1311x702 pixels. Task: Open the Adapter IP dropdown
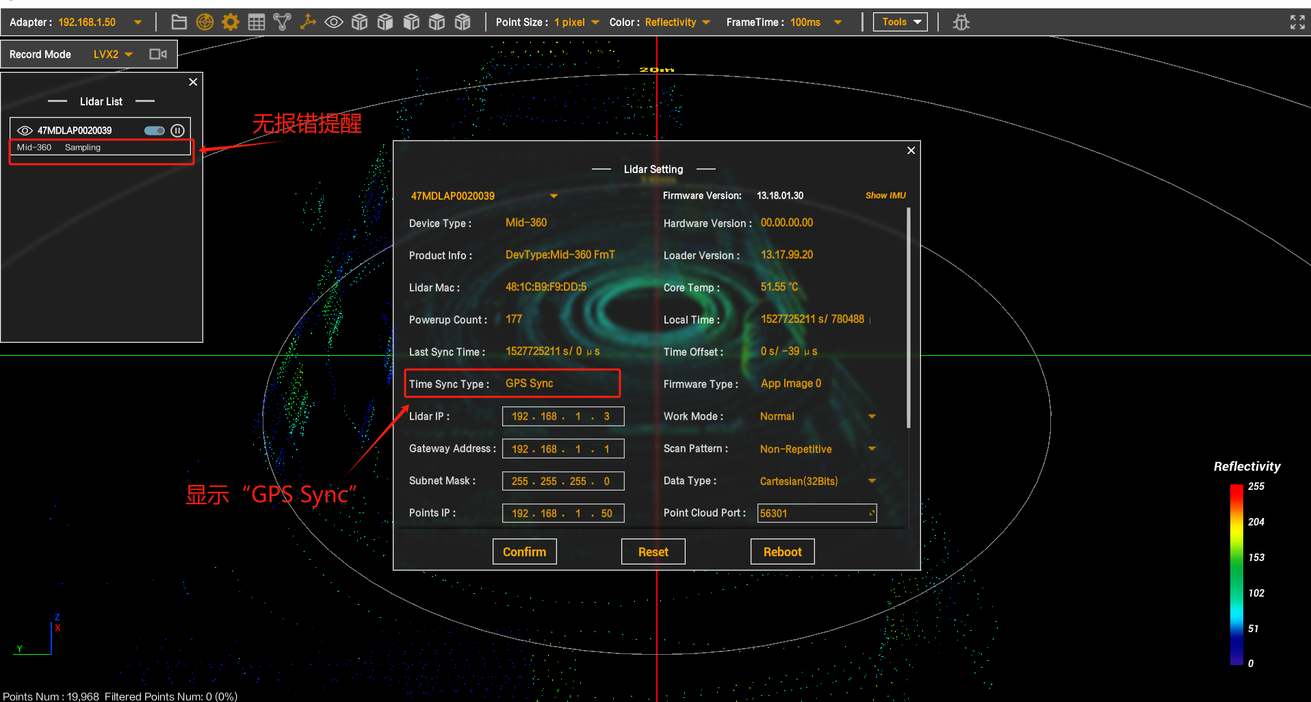[138, 22]
